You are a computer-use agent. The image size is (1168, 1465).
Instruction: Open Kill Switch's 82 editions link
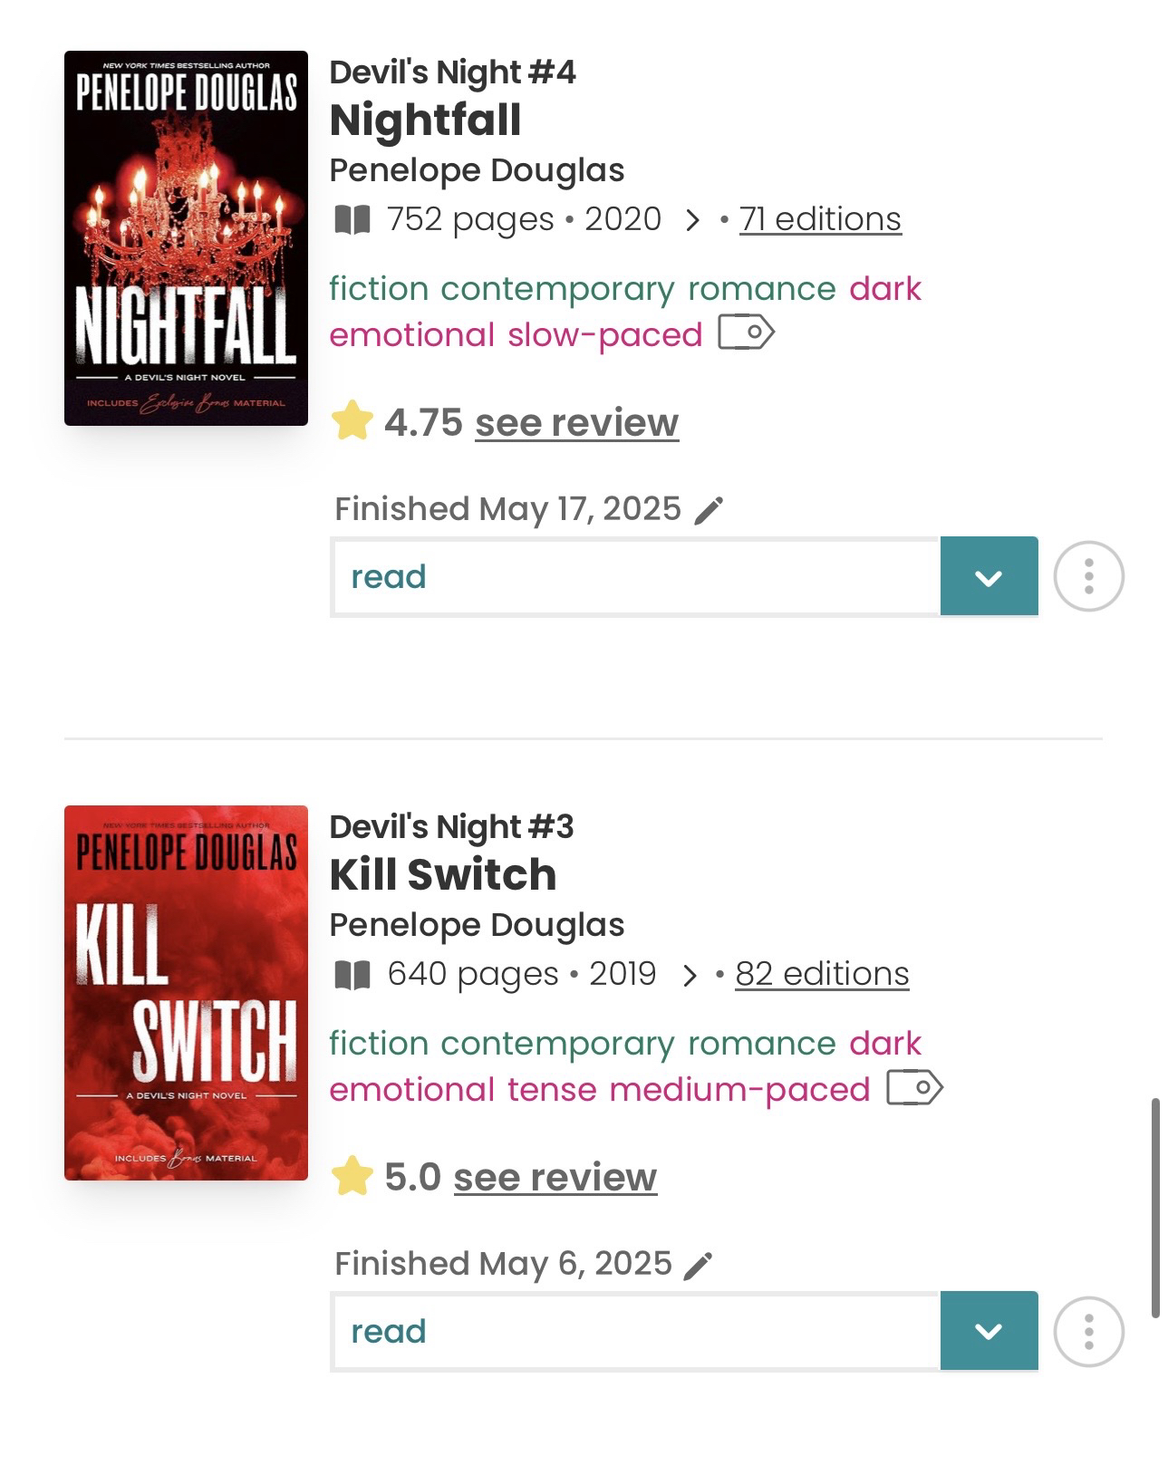(822, 974)
